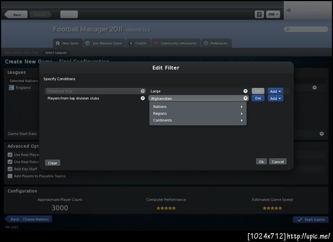
Task: Click the Regions submenu arrow
Action: point(241,113)
